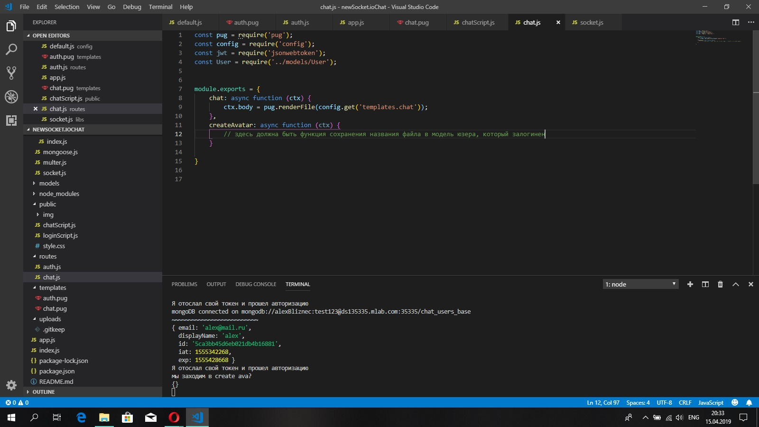The image size is (759, 427).
Task: Open the Terminal menu
Action: (x=160, y=7)
